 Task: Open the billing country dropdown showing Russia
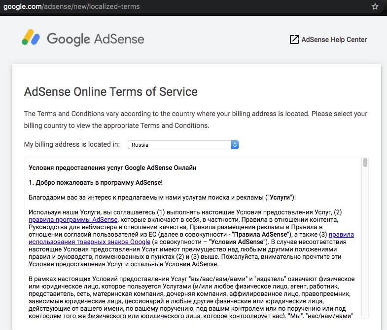click(183, 145)
